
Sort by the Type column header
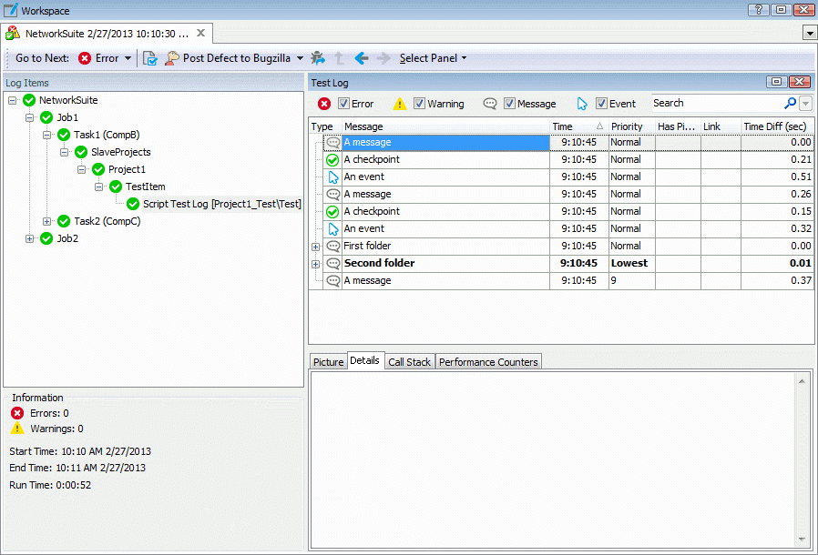coord(324,126)
